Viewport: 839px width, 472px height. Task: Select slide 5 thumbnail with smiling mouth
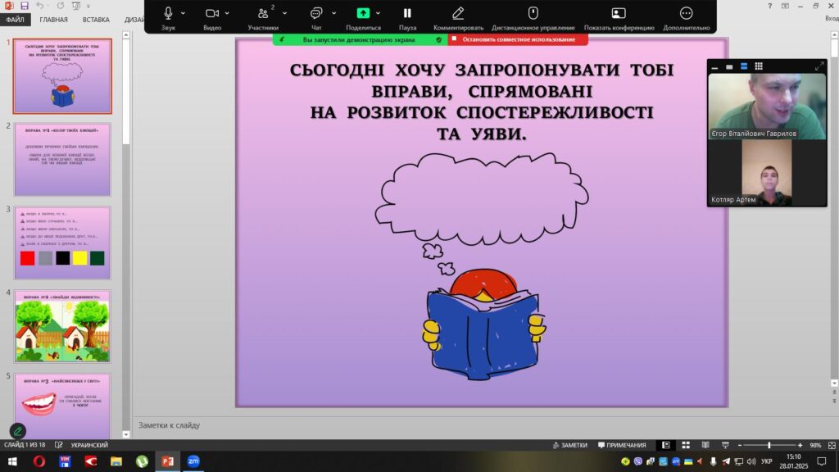tap(62, 406)
